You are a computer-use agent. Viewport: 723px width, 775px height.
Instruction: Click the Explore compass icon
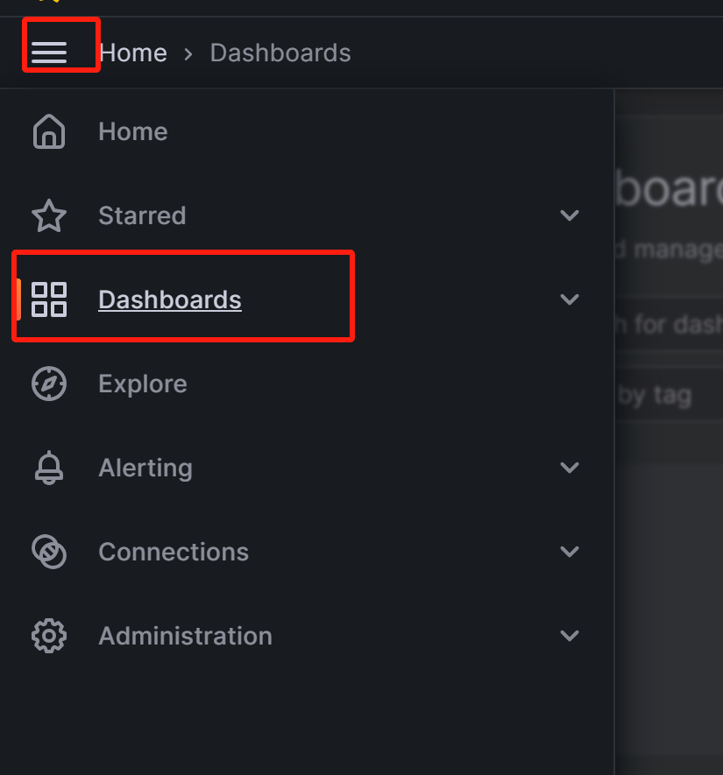(49, 384)
